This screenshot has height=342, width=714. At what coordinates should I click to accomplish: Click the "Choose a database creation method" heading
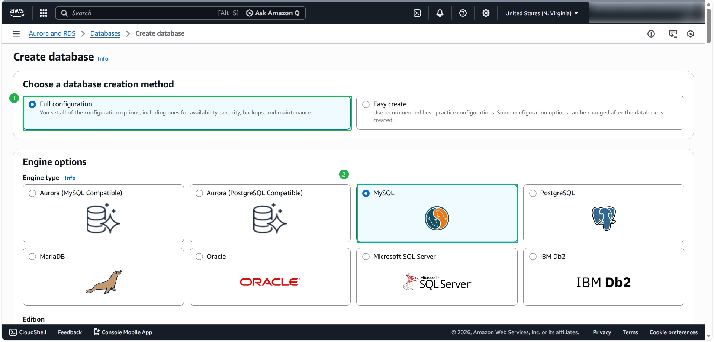[99, 84]
